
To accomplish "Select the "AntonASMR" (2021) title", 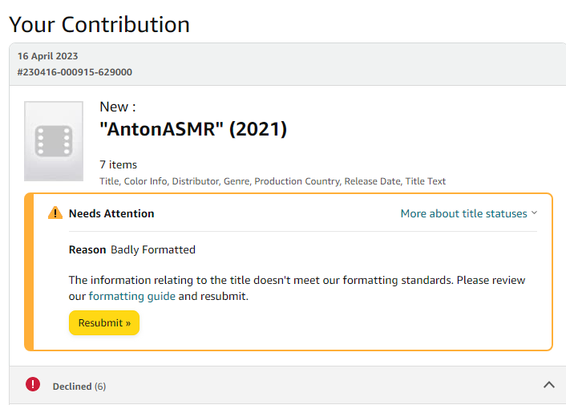I will (x=192, y=129).
